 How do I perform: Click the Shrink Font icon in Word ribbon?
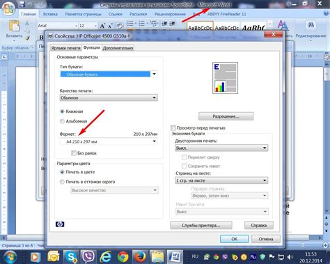pos(111,26)
